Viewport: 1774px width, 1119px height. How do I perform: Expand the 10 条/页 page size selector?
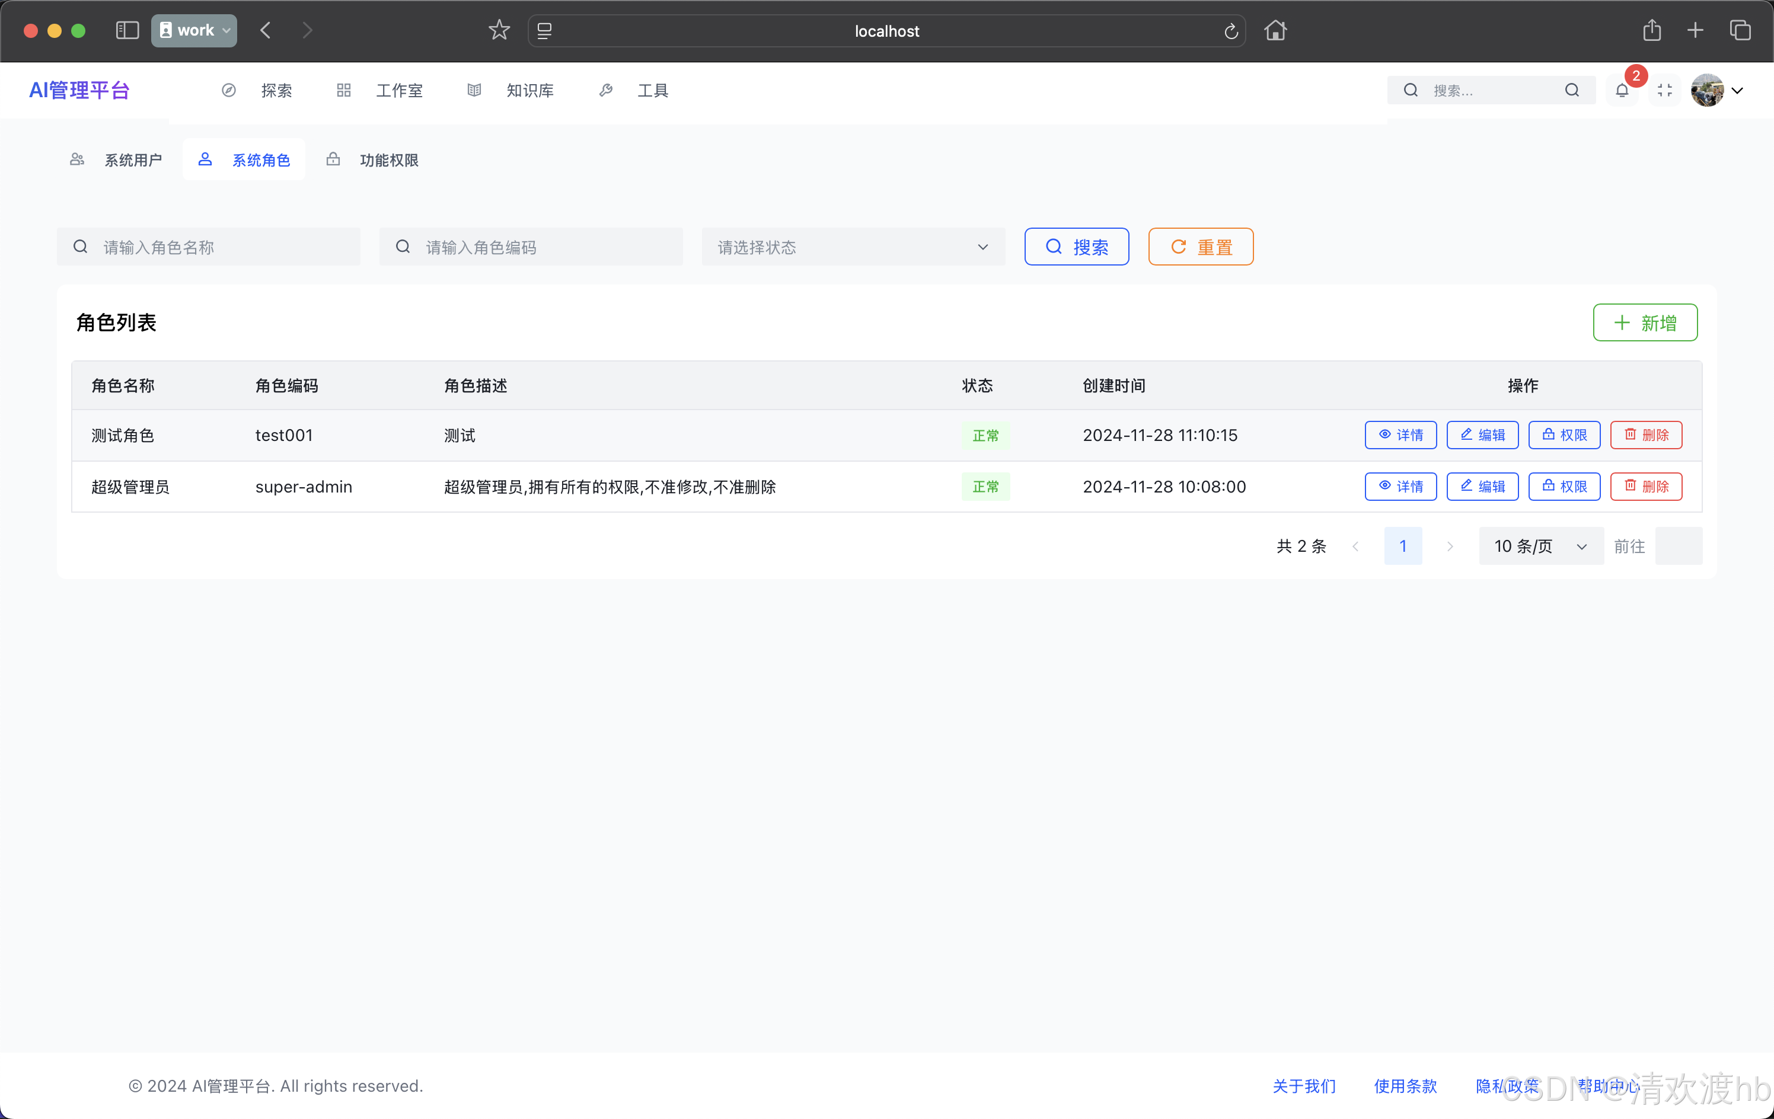[1540, 546]
